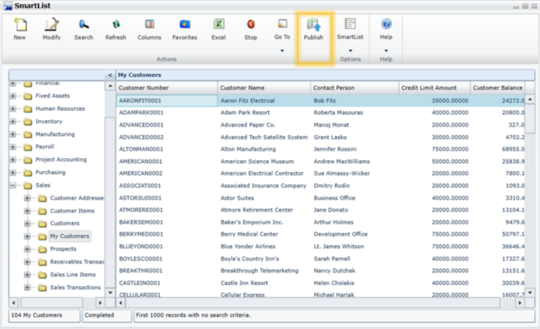Click the Purchasing folder icon

[x=28, y=173]
